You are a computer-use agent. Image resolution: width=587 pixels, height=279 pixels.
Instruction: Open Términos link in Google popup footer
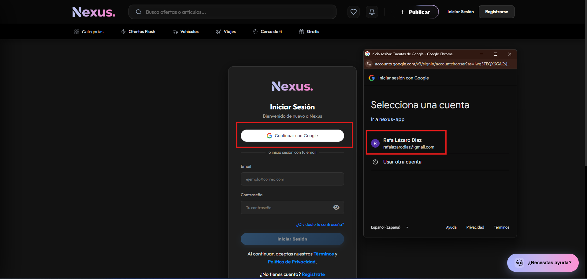point(502,227)
